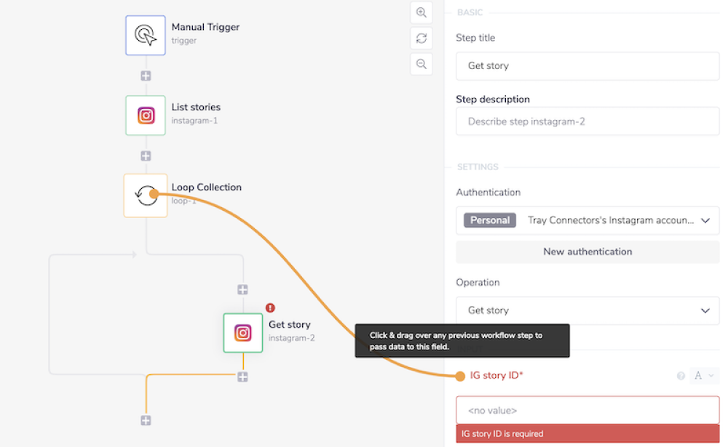The image size is (728, 447).
Task: Click the New authentication button
Action: click(587, 251)
